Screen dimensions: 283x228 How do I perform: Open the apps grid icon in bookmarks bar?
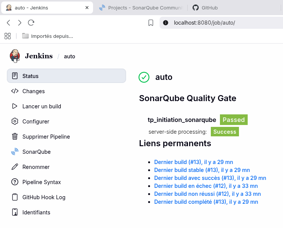point(8,36)
